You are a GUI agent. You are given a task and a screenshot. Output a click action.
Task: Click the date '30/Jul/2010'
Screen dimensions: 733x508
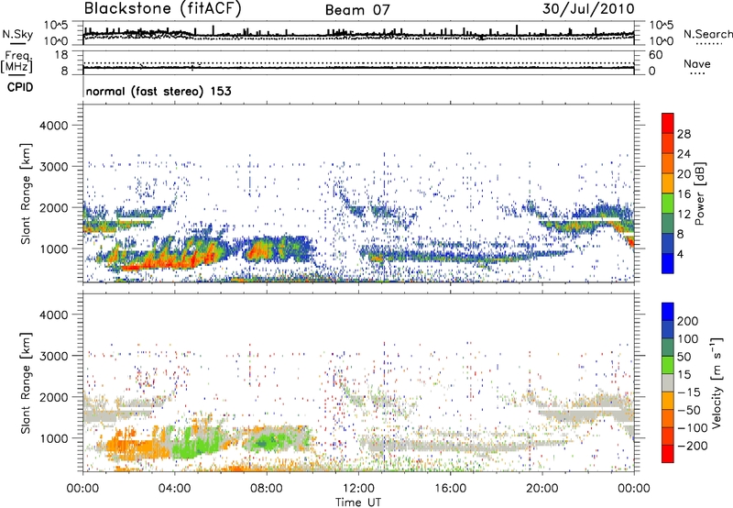click(x=588, y=9)
